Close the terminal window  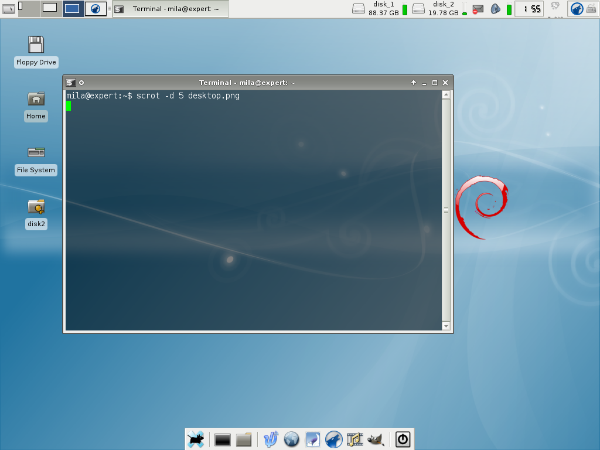(445, 83)
